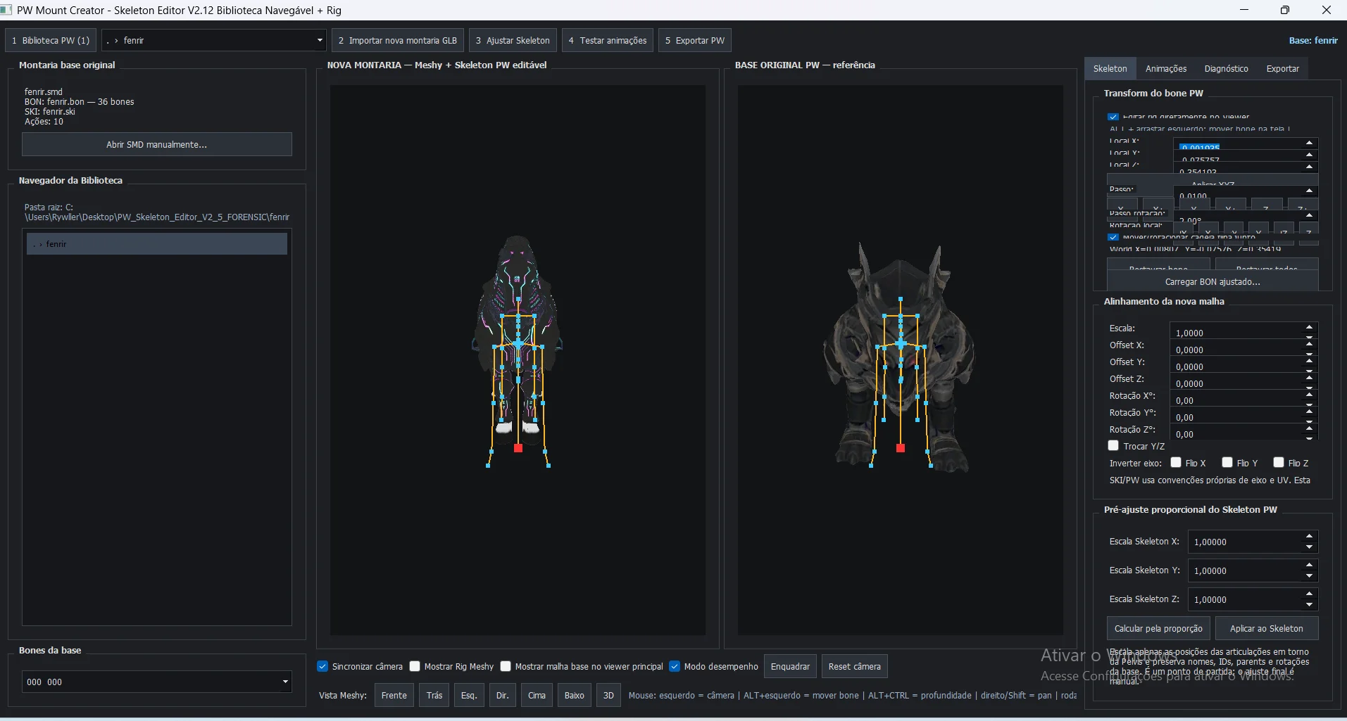This screenshot has height=721, width=1347.
Task: Select the fenrir item in library navigator
Action: coord(157,244)
